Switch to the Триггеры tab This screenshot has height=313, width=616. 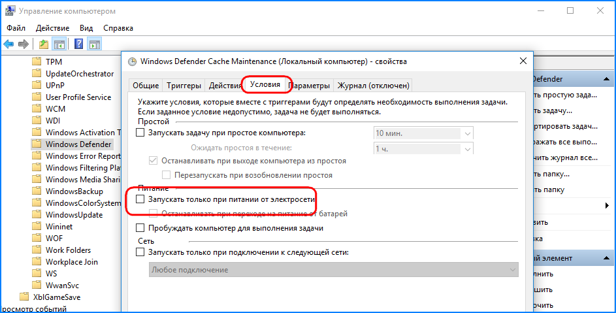184,86
